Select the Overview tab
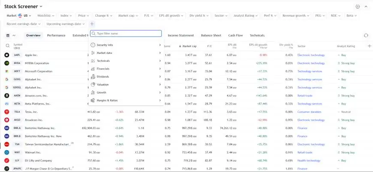This screenshot has height=172, width=373. 33,35
